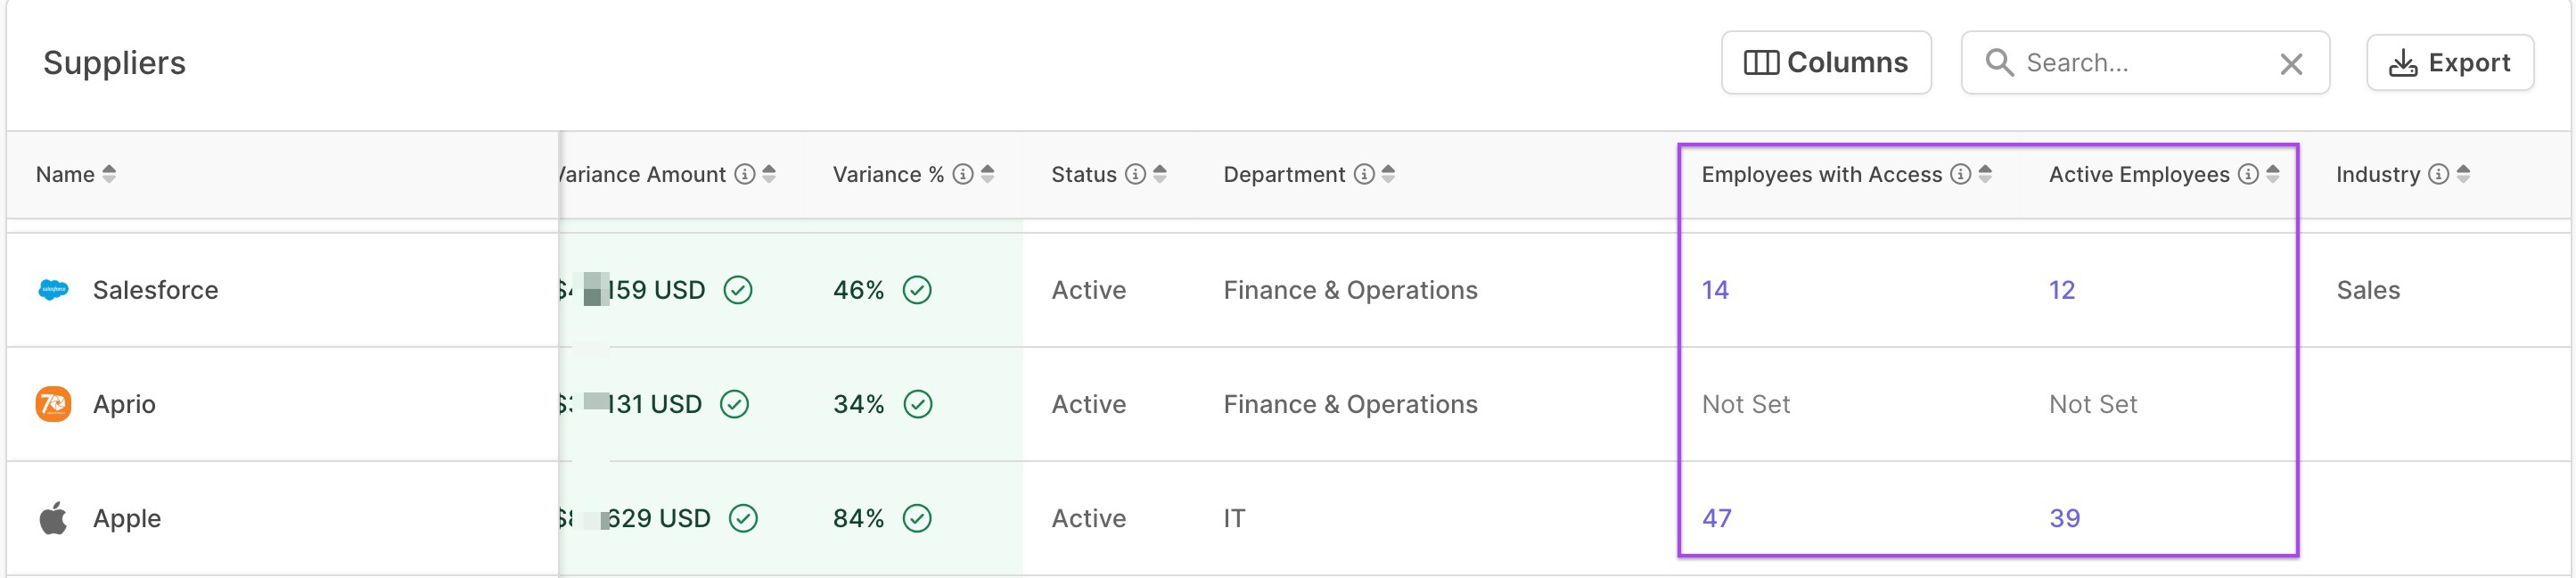Open the Columns selector
2576x578 pixels.
point(1825,63)
